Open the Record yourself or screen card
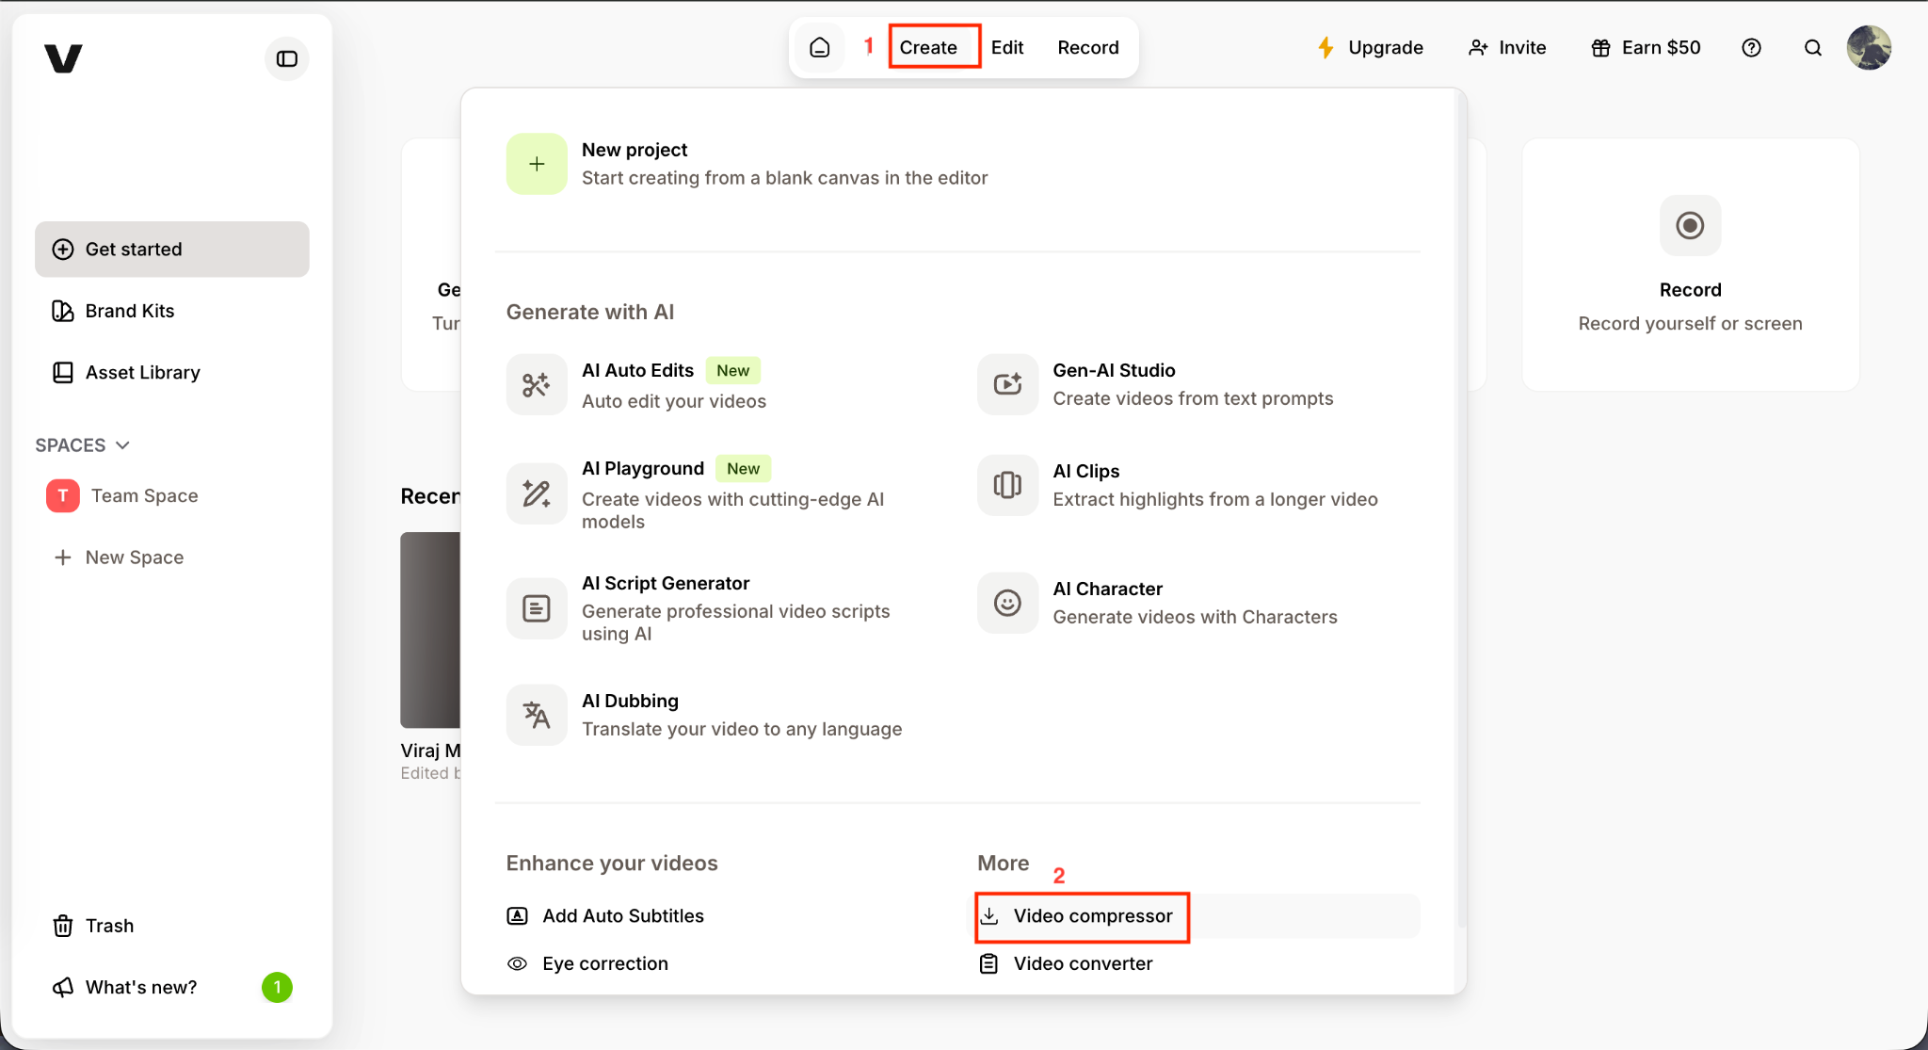 pos(1690,265)
